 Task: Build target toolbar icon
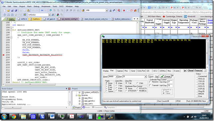[x=8, y=15]
